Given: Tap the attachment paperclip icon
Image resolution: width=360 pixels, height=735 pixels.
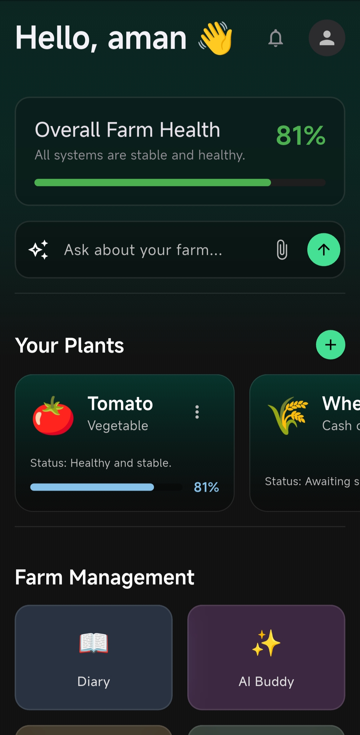Looking at the screenshot, I should pyautogui.click(x=282, y=250).
